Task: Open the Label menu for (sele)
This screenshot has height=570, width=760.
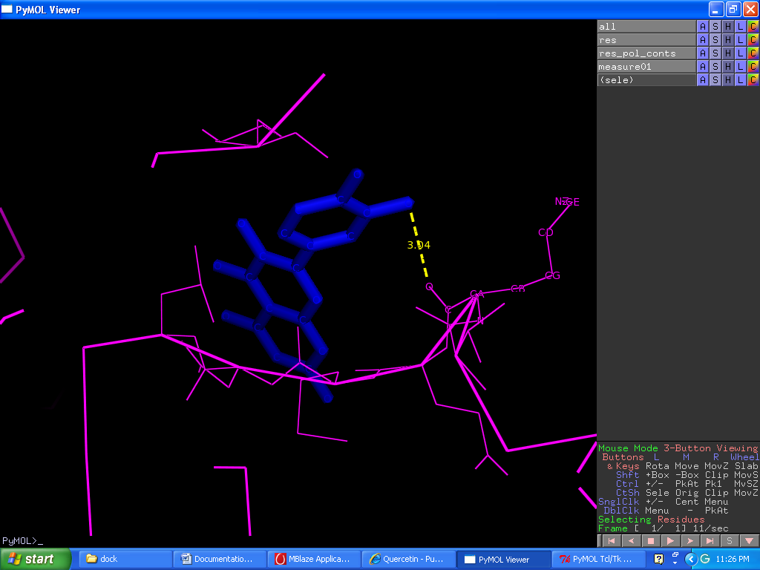Action: (740, 79)
